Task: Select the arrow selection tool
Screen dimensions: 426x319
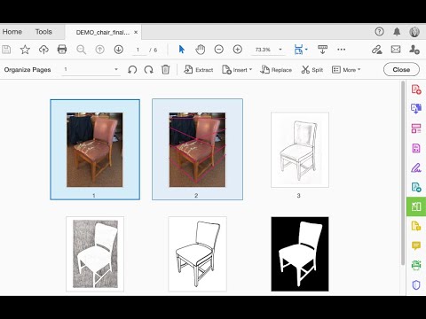Action: tap(182, 50)
